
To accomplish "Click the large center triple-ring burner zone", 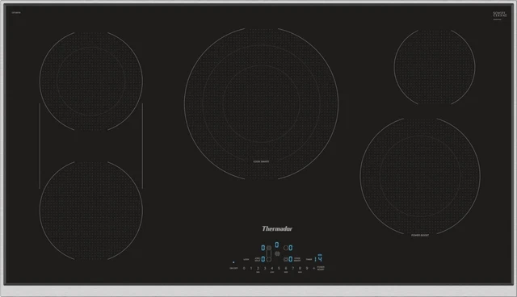I will pos(261,104).
